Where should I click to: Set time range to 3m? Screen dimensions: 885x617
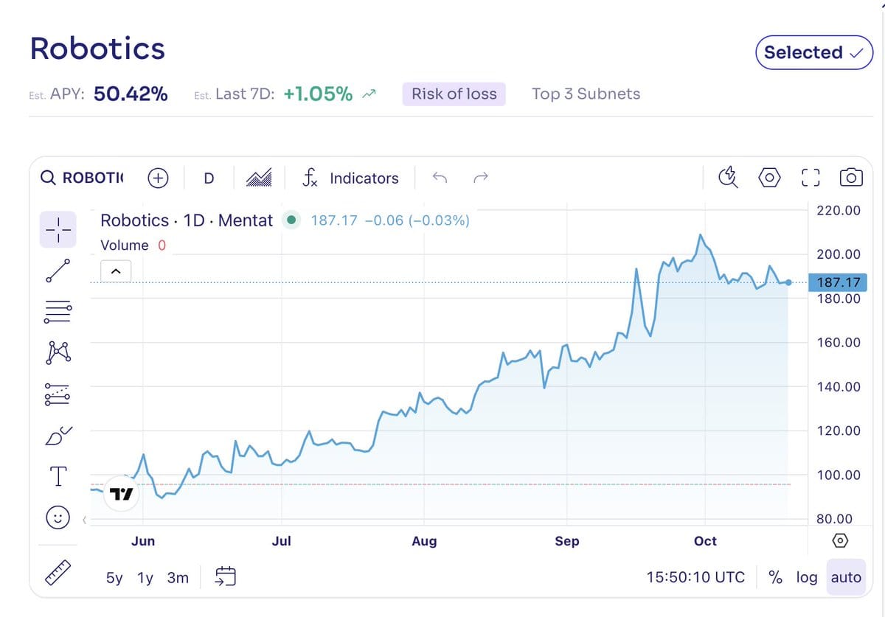coord(178,578)
